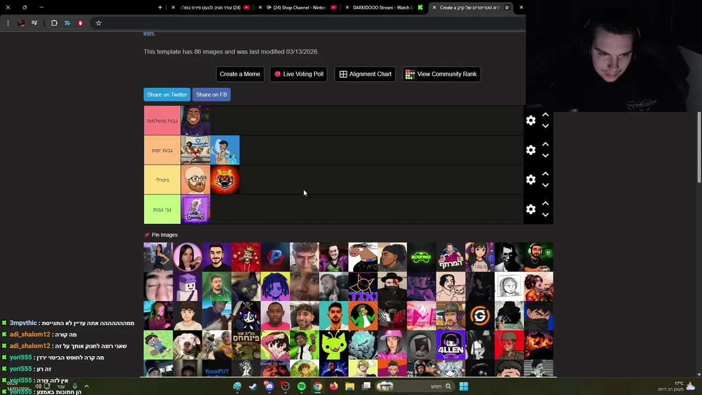Screen dimensions: 702x395
Task: Open File Explorer from the taskbar
Action: coord(350,386)
